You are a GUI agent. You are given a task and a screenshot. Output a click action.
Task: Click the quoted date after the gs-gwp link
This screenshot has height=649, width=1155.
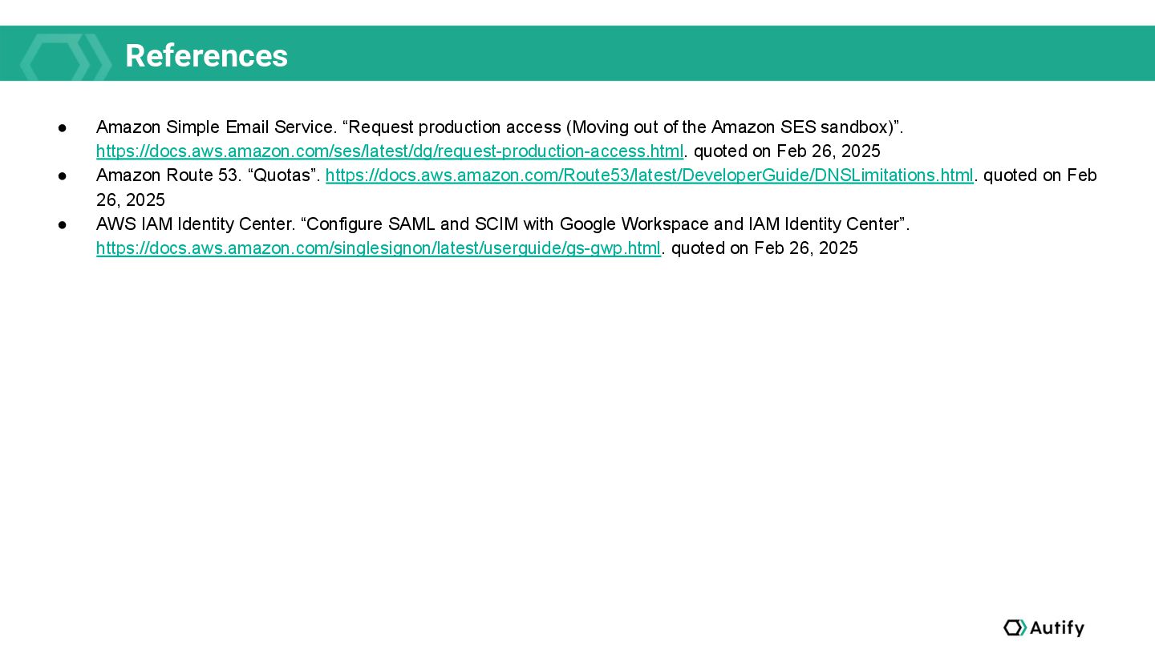pos(764,248)
